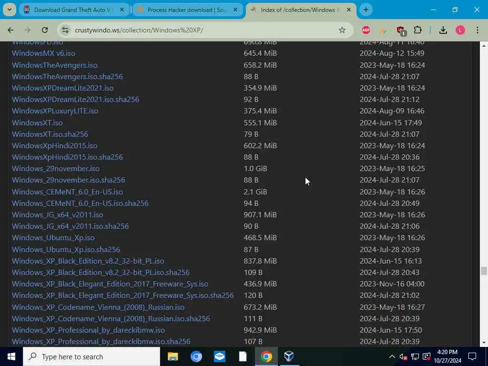Click the page scrollbar thumb

[x=484, y=271]
